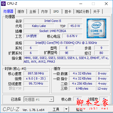The width and height of the screenshot is (113, 113).
Task: Open the 測試分數 benchmark tab
Action: pyautogui.click(x=82, y=12)
